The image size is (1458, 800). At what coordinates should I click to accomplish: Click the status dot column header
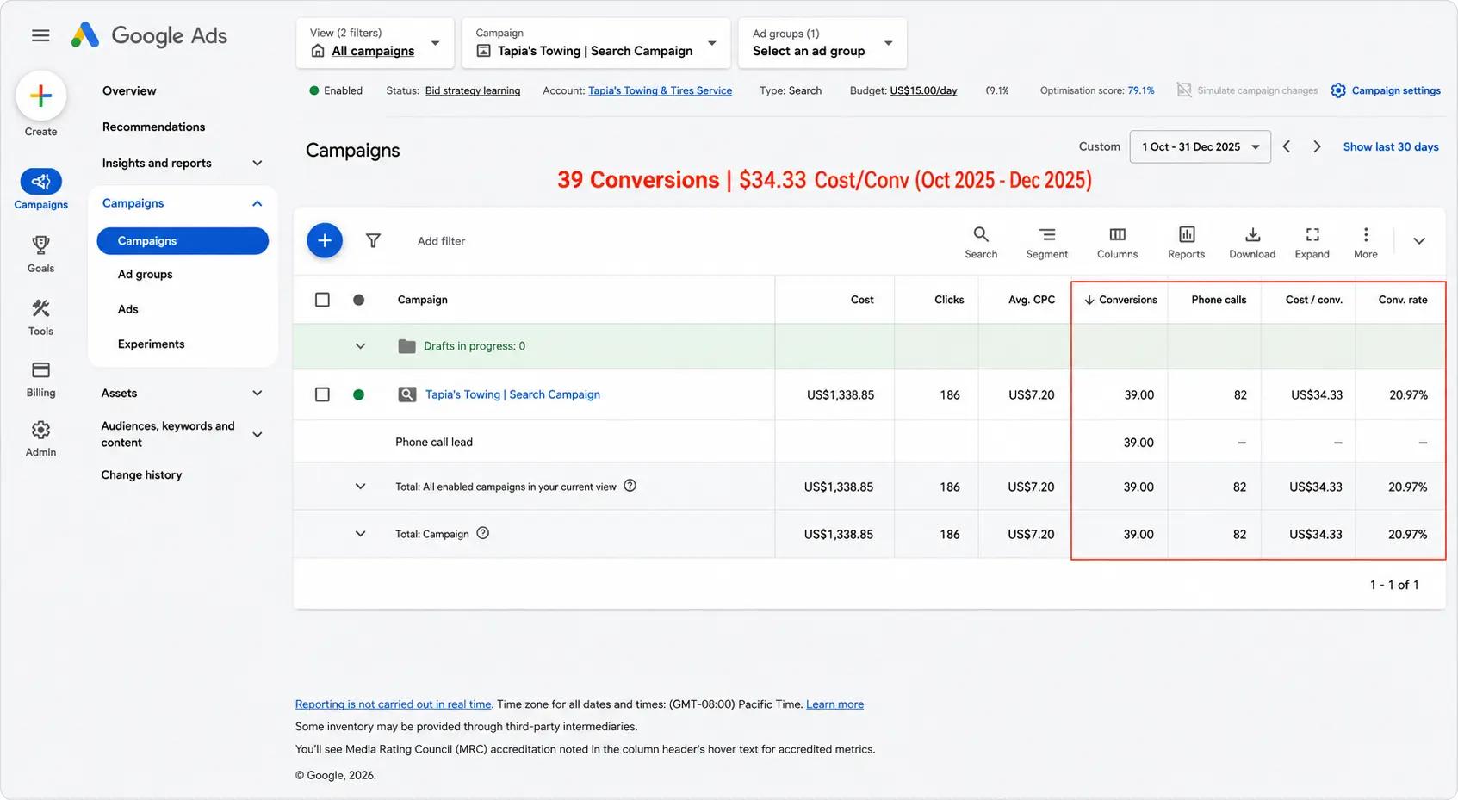click(359, 300)
